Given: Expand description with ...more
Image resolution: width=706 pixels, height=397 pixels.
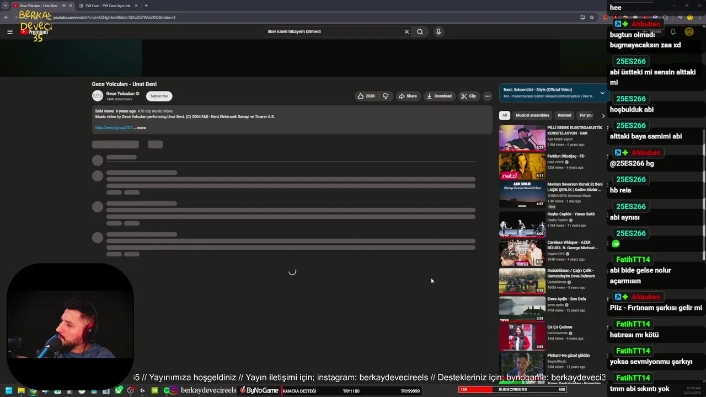Looking at the screenshot, I should 140,127.
